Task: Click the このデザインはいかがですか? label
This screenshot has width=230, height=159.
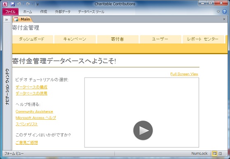Action: click(x=43, y=135)
